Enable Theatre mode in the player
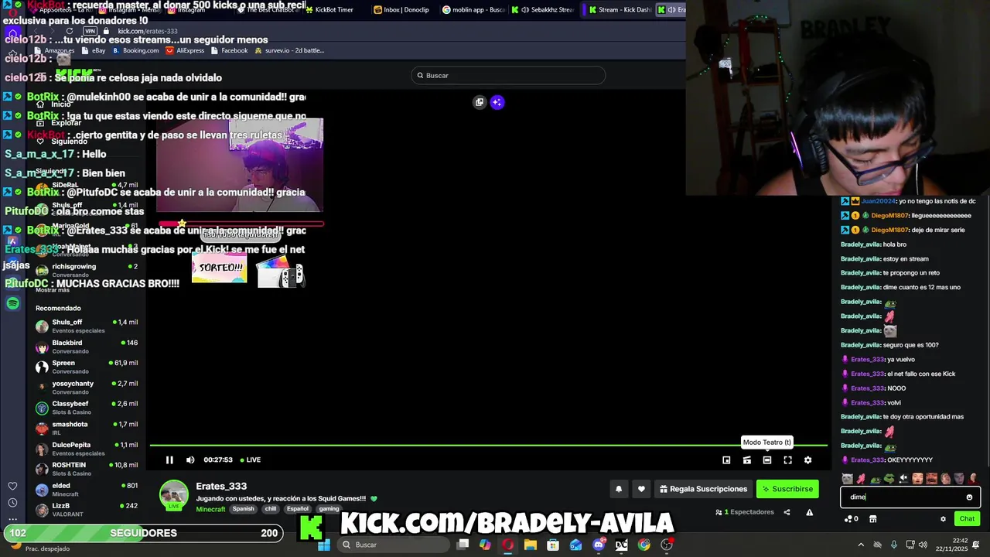 (767, 460)
